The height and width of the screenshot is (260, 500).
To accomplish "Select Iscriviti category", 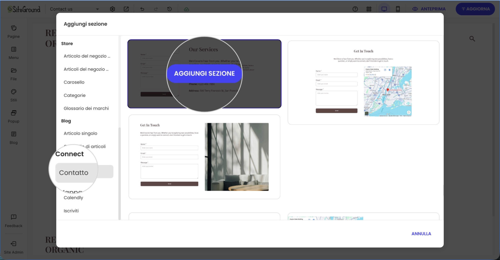I will 71,211.
